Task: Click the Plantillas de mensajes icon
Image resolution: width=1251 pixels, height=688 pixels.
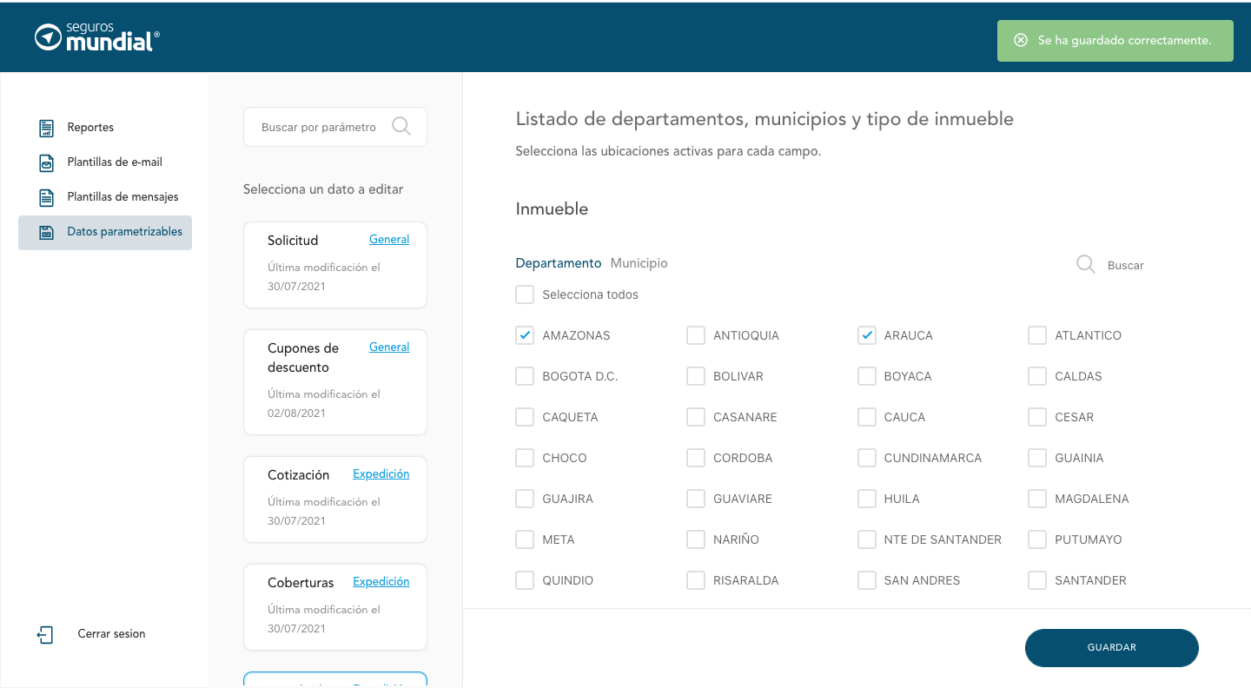Action: [x=47, y=197]
